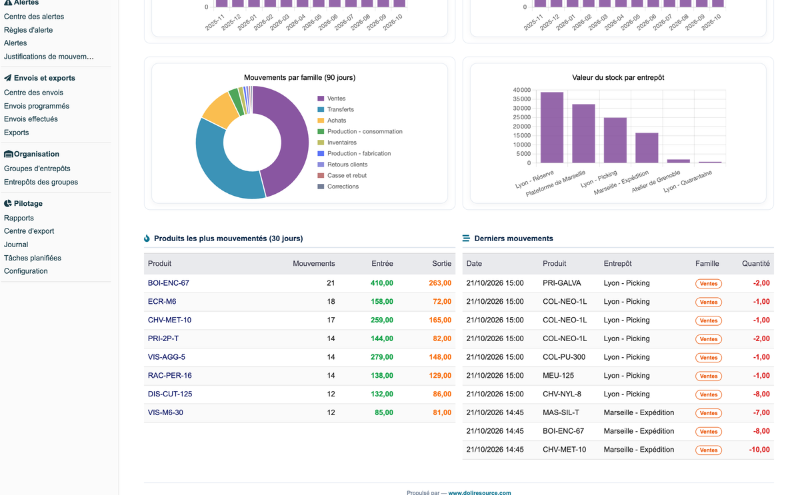Open Centre des envois
Screen dimensions: 800x495
coord(34,93)
